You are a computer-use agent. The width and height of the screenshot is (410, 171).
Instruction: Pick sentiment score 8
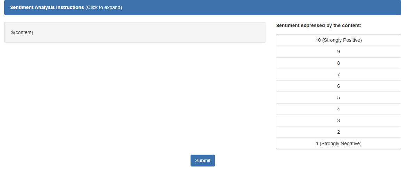point(338,63)
